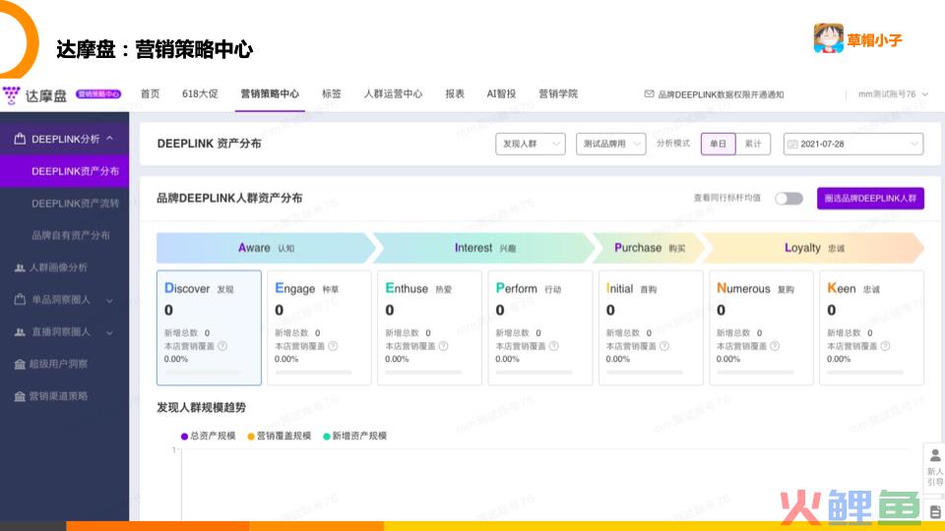Screen dimensions: 945x531
Task: Toggle 营销覆盖规模 legend series
Action: click(279, 436)
